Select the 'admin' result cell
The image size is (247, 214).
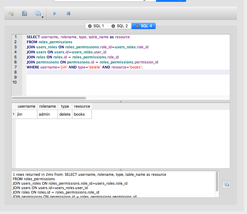coord(47,114)
